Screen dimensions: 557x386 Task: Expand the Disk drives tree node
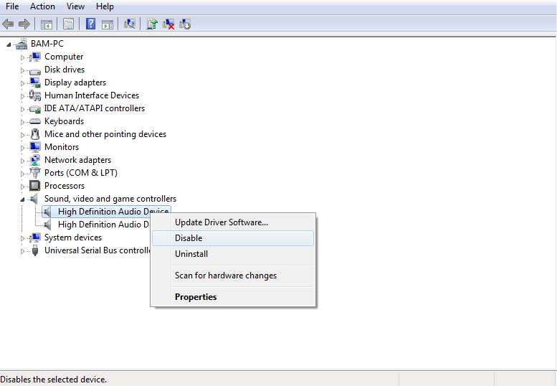22,70
